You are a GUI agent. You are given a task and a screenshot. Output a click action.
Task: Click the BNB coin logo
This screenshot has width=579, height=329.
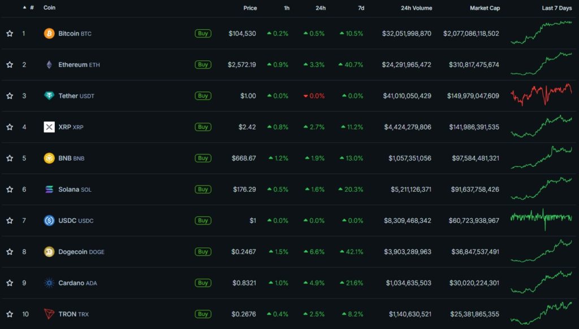50,158
